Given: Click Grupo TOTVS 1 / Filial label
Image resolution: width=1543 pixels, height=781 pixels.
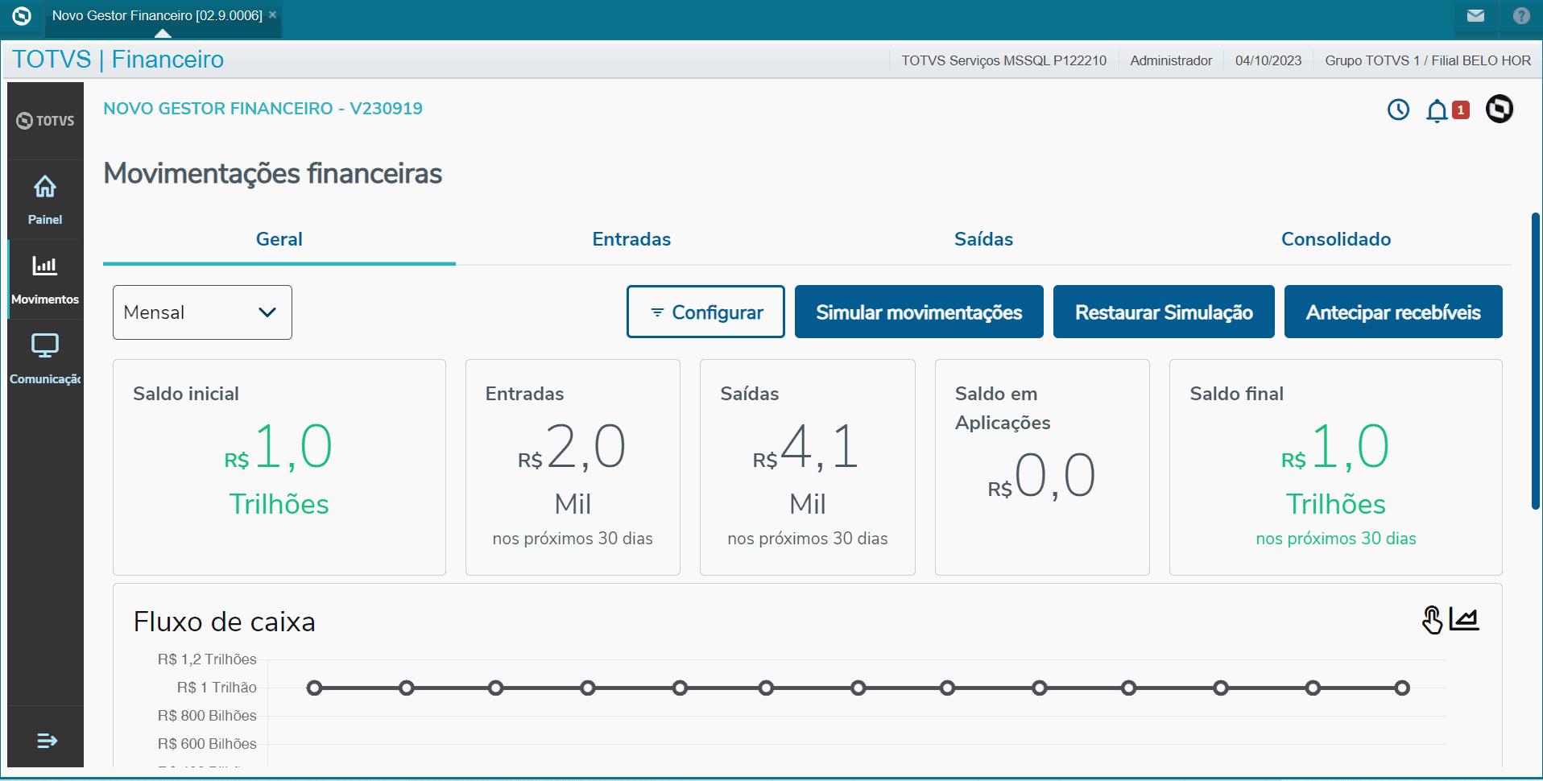Looking at the screenshot, I should (x=1428, y=60).
